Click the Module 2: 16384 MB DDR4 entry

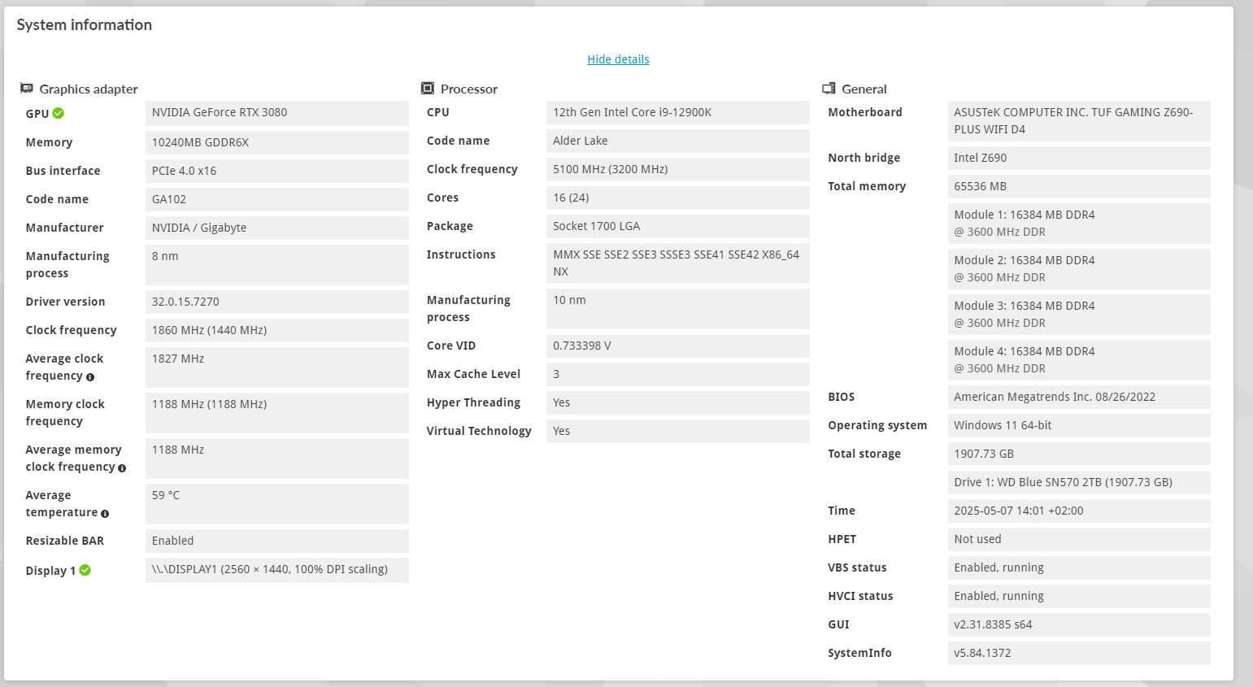[1079, 268]
